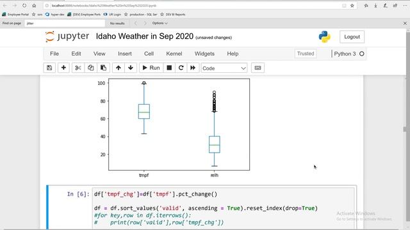This screenshot has width=410, height=230.
Task: Open UR Login bookmark
Action: coord(112,14)
